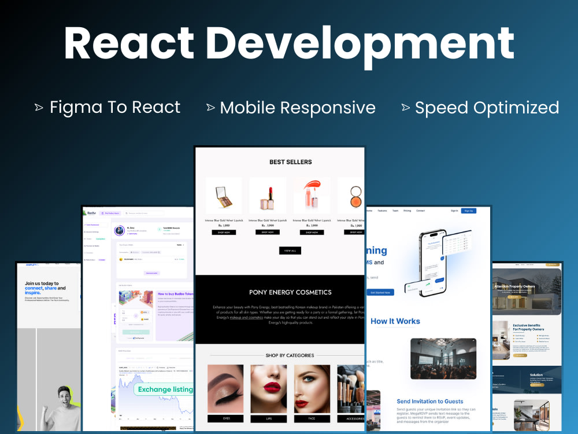The width and height of the screenshot is (578, 434).
Task: Click VIEW ALL under Best Sellers
Action: pyautogui.click(x=290, y=251)
